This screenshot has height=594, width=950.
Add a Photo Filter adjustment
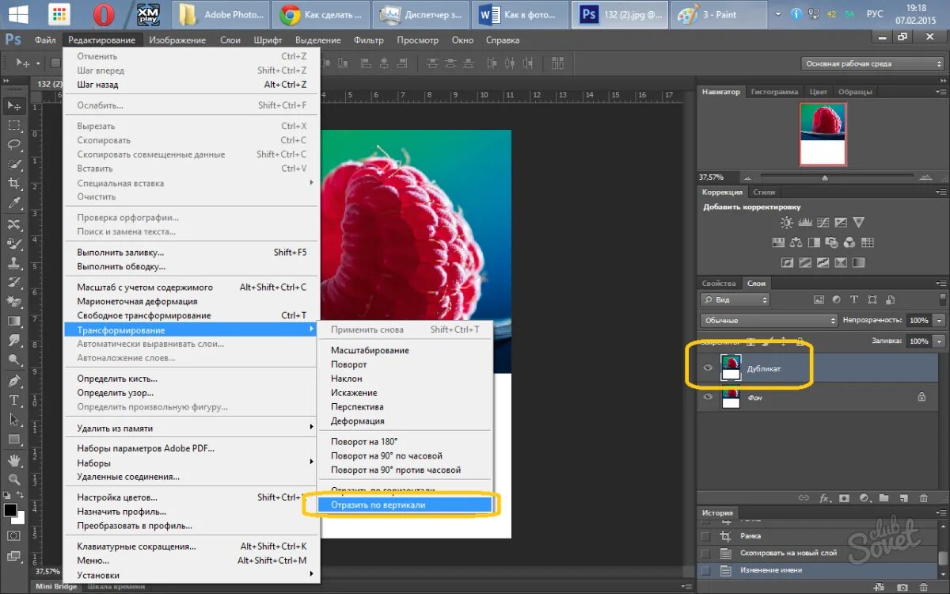(x=831, y=243)
